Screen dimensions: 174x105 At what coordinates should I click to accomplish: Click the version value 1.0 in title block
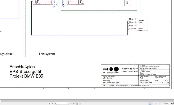pos(142,78)
